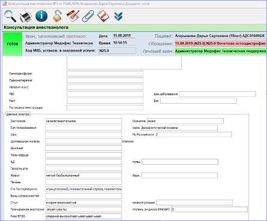This screenshot has width=267, height=221.
Task: Click the Печень input field
Action: tap(83, 182)
